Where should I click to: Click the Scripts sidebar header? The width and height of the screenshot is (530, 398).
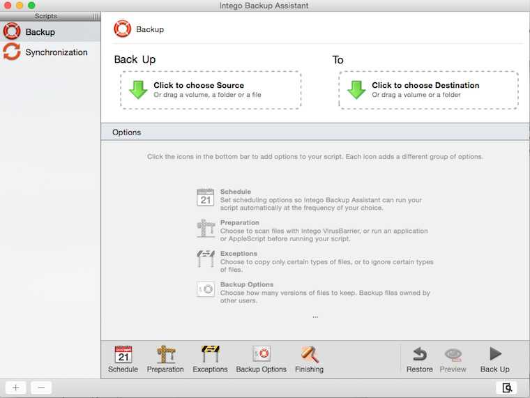(46, 16)
